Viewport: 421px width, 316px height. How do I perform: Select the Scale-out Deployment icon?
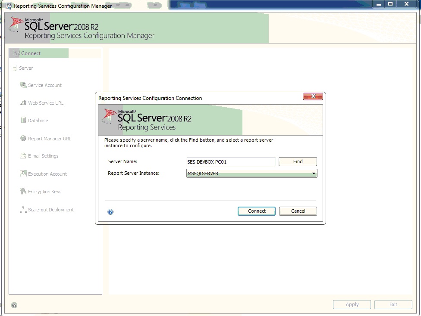coord(22,209)
